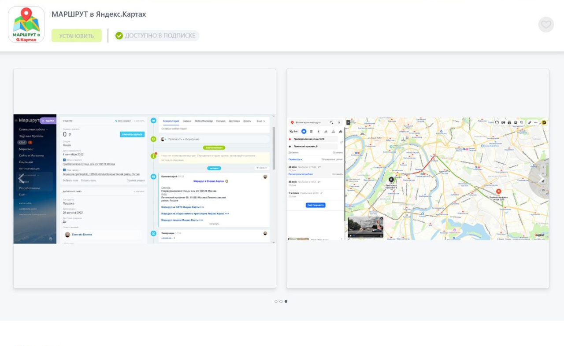This screenshot has width=564, height=346.
Task: Select the car route mode icon in the map panel
Action: (x=304, y=131)
